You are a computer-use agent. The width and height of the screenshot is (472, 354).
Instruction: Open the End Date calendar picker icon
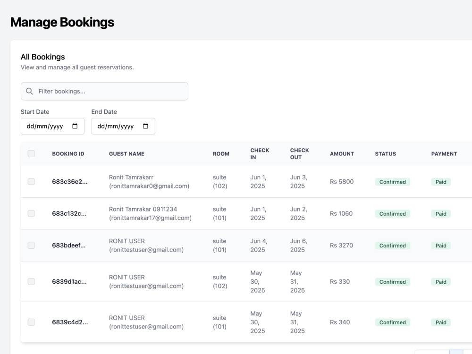click(x=145, y=126)
